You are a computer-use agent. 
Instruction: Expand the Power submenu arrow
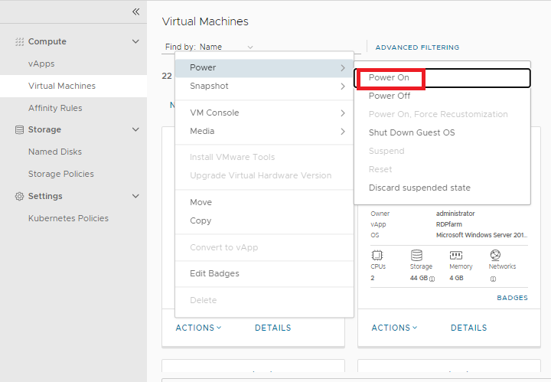pos(343,68)
